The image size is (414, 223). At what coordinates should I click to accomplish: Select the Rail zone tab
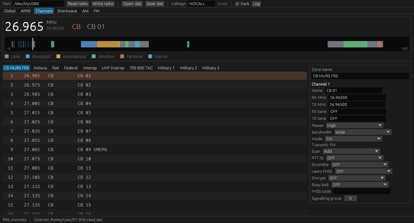(x=56, y=68)
